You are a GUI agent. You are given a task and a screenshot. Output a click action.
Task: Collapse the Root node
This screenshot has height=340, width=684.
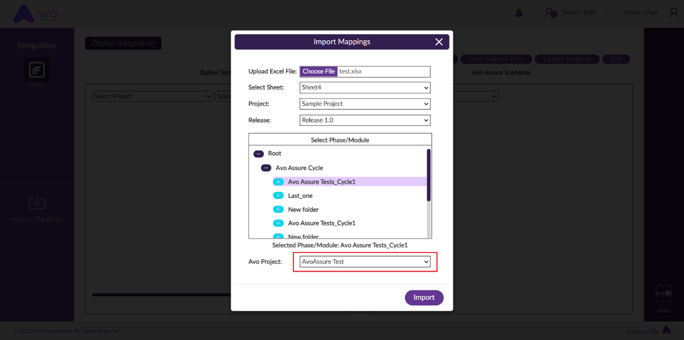258,154
